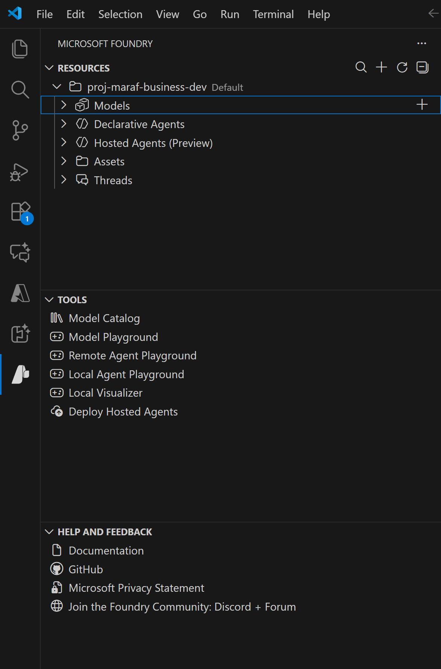Open the Source Control view

tap(20, 130)
